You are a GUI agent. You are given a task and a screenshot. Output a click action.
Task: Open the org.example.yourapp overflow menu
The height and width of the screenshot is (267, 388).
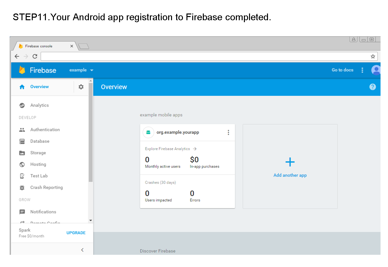tap(228, 132)
